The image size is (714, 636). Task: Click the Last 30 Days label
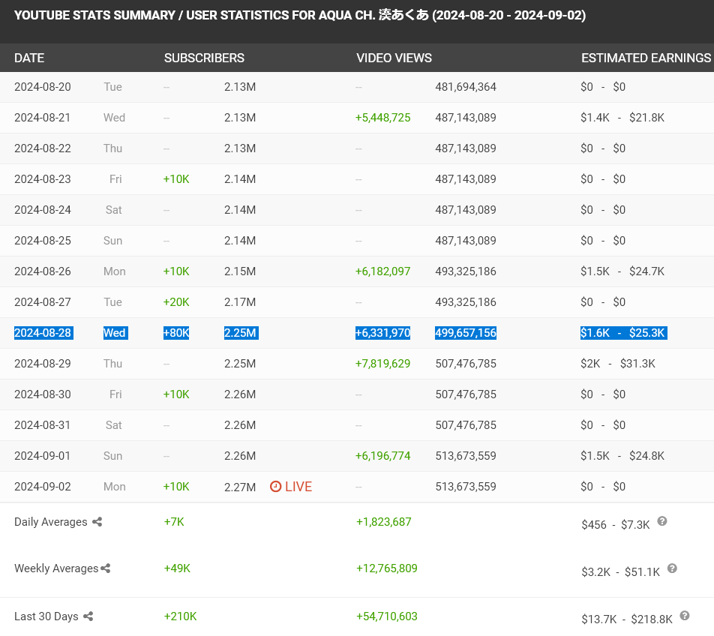[x=46, y=616]
